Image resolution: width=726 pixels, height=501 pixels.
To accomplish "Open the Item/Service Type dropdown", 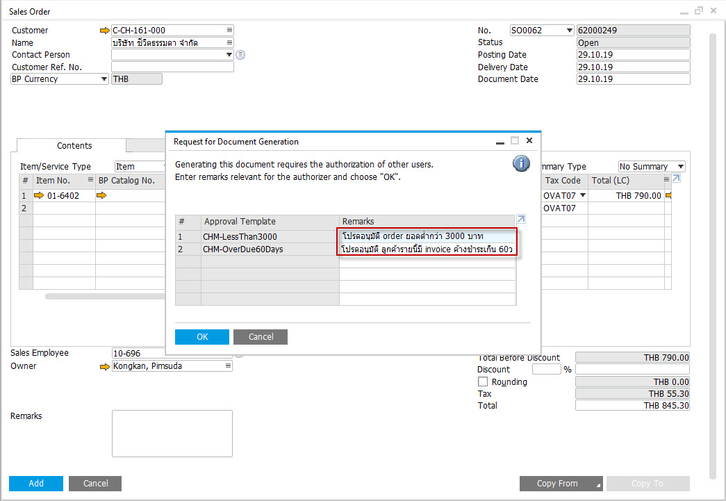I will click(140, 166).
